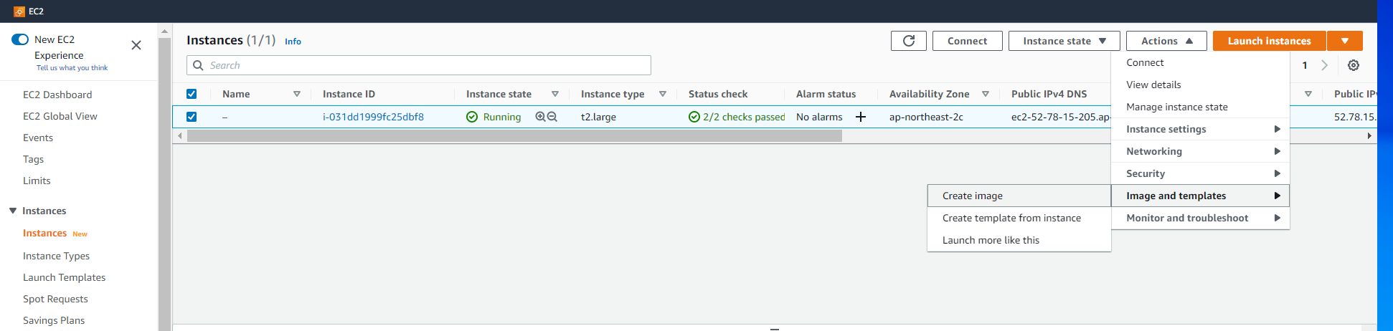The height and width of the screenshot is (331, 1393).
Task: Select Connect in Actions menu
Action: pyautogui.click(x=1201, y=62)
